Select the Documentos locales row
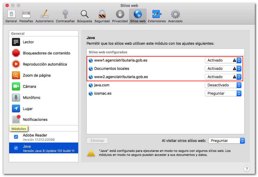Image resolution: width=258 pixels, height=177 pixels. [x=112, y=69]
